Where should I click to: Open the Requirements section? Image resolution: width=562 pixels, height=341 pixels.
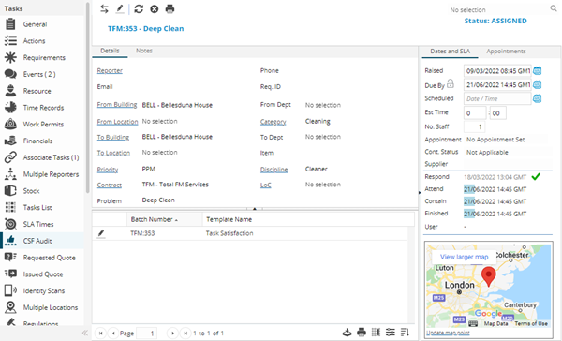[44, 58]
